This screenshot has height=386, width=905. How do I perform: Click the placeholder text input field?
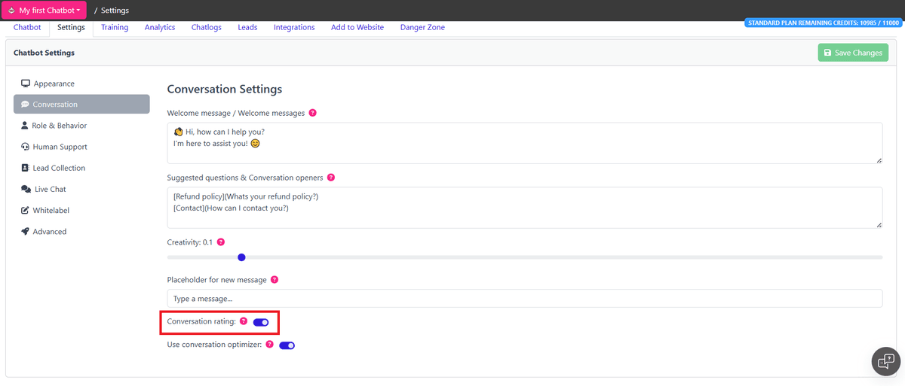click(524, 299)
